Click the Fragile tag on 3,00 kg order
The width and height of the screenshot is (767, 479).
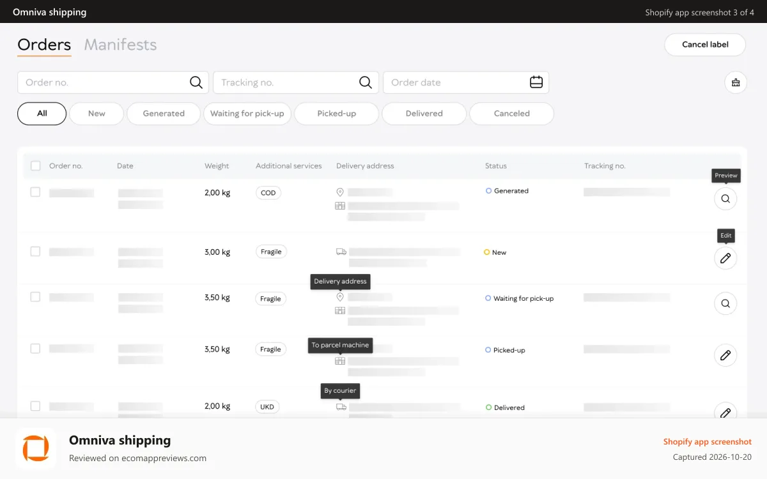coord(271,252)
